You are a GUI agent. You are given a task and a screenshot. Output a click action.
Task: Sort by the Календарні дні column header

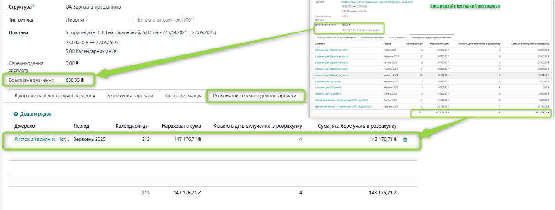(x=133, y=126)
